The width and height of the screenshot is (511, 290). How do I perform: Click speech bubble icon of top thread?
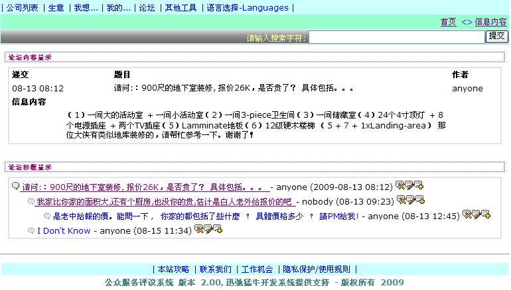point(16,186)
